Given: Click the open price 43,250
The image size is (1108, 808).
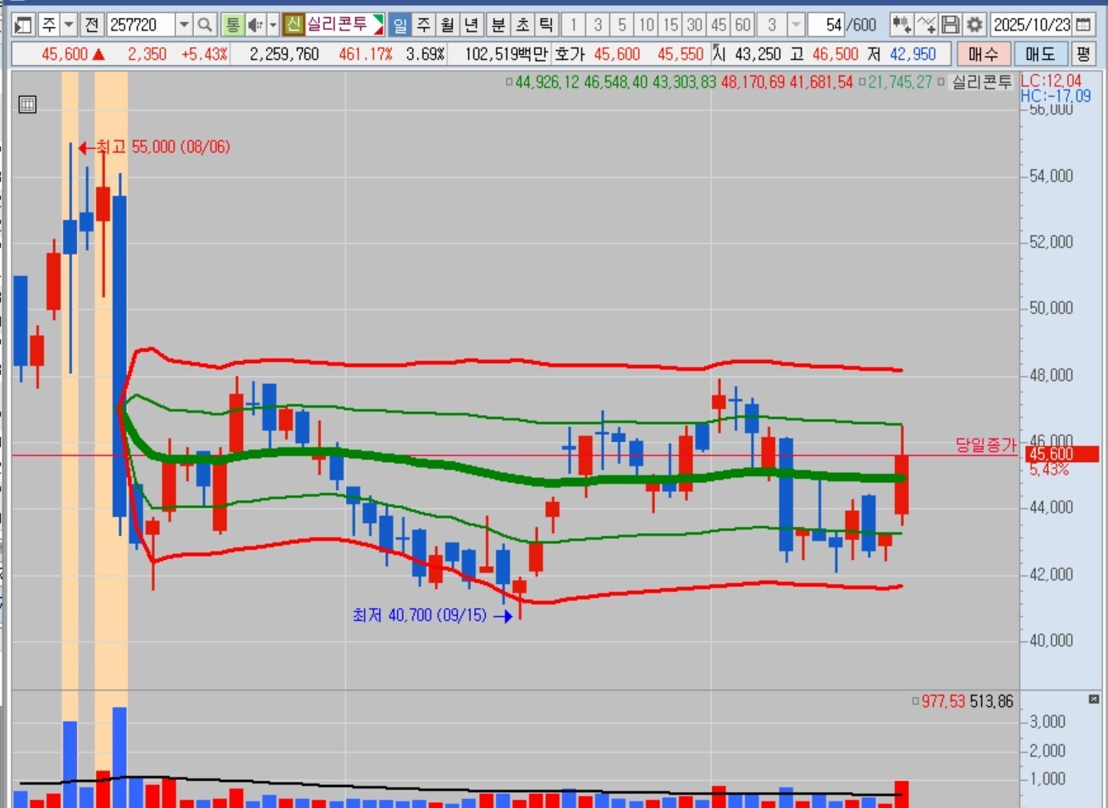Looking at the screenshot, I should pos(758,54).
